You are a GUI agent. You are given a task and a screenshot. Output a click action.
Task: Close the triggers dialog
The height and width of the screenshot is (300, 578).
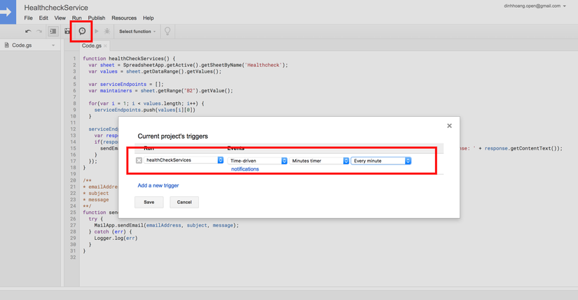click(x=449, y=127)
